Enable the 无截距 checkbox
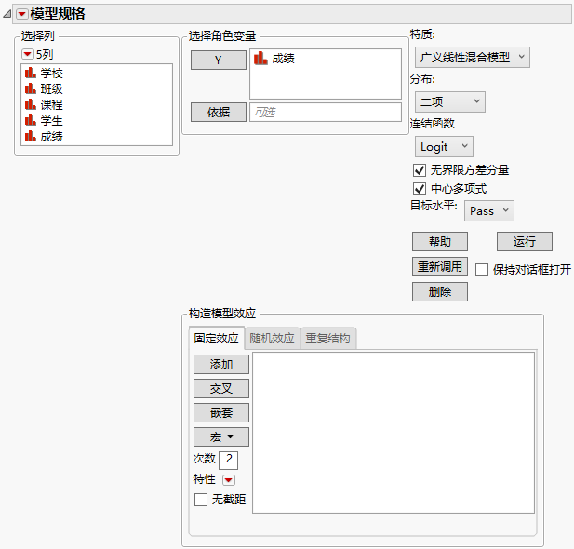Viewport: 574px width, 549px height. point(201,500)
